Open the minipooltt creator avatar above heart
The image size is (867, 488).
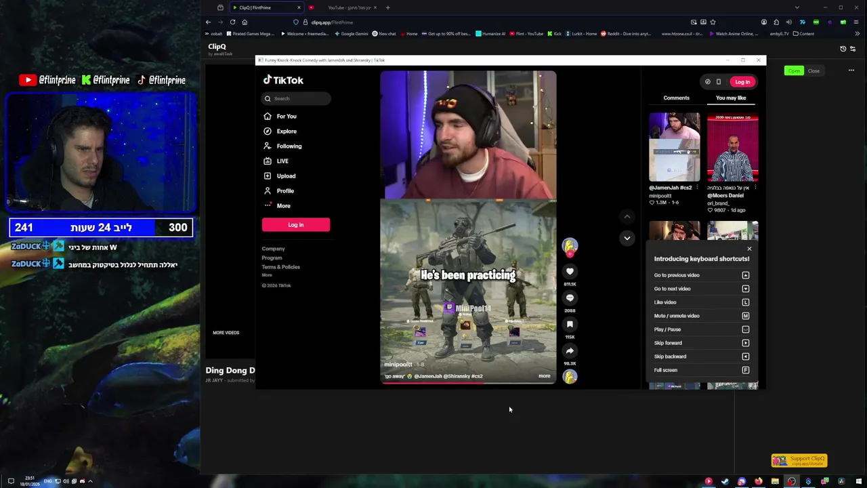(570, 247)
